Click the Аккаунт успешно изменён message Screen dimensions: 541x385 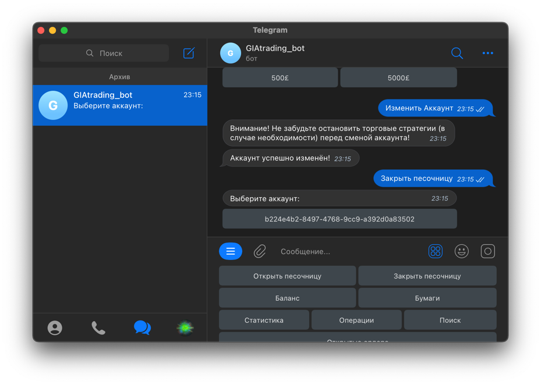click(x=291, y=158)
